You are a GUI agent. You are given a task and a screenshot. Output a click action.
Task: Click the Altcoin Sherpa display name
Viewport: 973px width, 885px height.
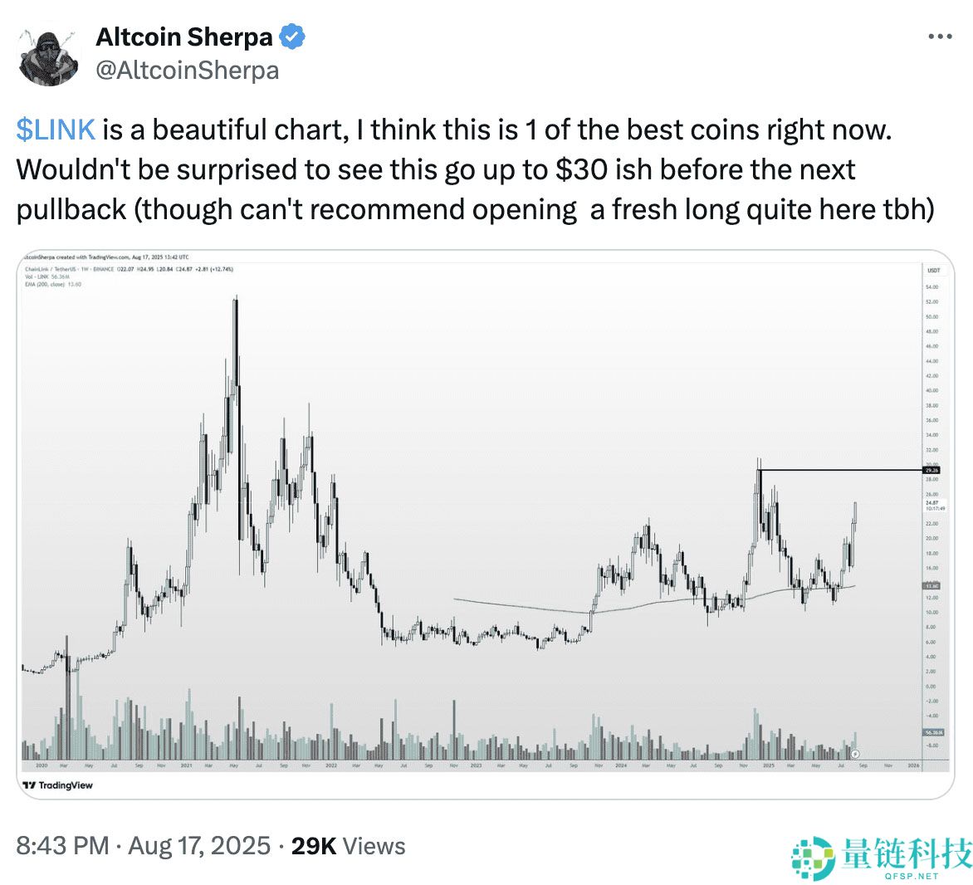click(x=184, y=37)
